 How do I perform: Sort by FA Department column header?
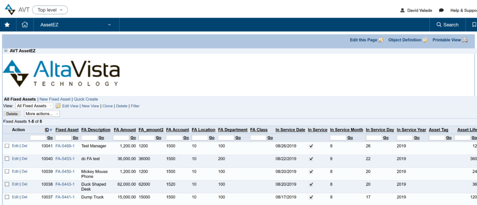233,130
